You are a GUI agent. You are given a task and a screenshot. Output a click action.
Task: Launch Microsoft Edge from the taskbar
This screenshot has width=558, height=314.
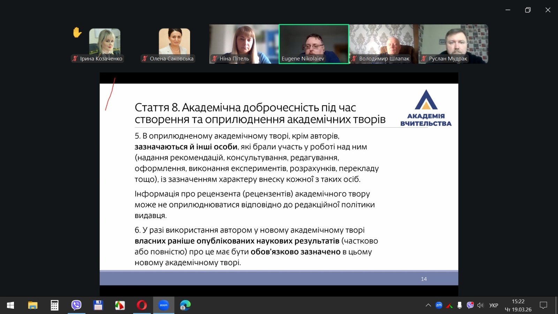point(185,305)
